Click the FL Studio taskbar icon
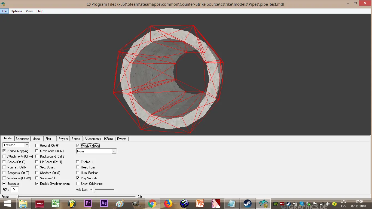The image size is (372, 209). coord(72,203)
